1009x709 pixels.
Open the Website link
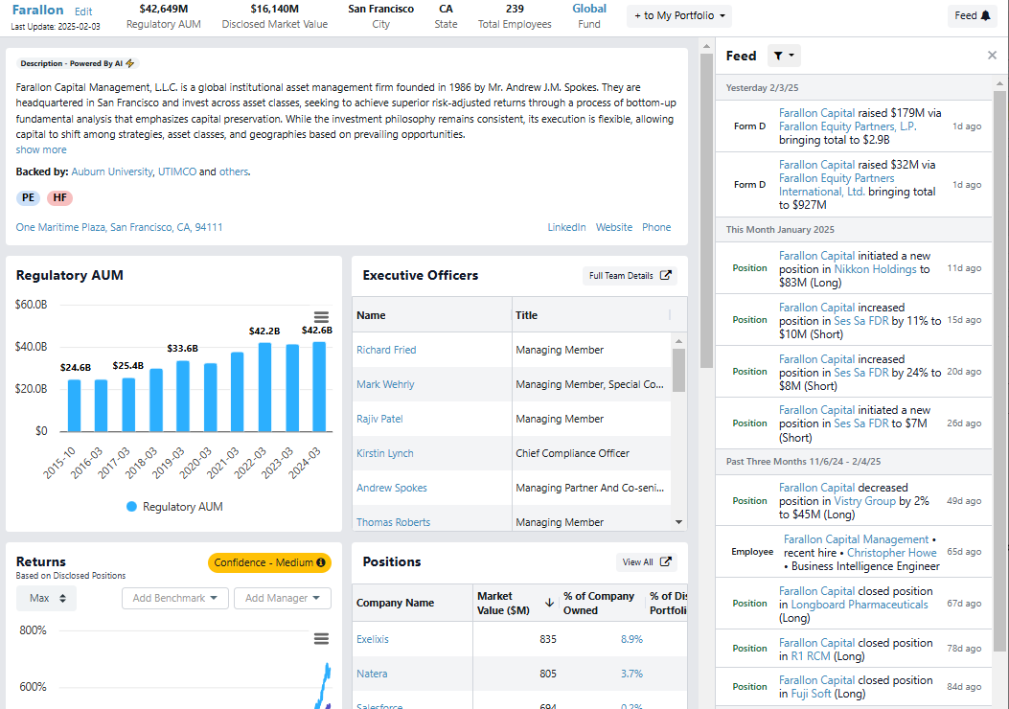point(614,227)
